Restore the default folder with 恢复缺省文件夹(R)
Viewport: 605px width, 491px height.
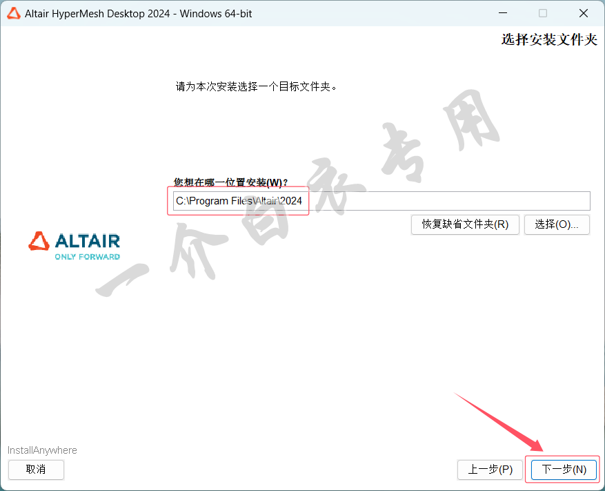tap(466, 224)
